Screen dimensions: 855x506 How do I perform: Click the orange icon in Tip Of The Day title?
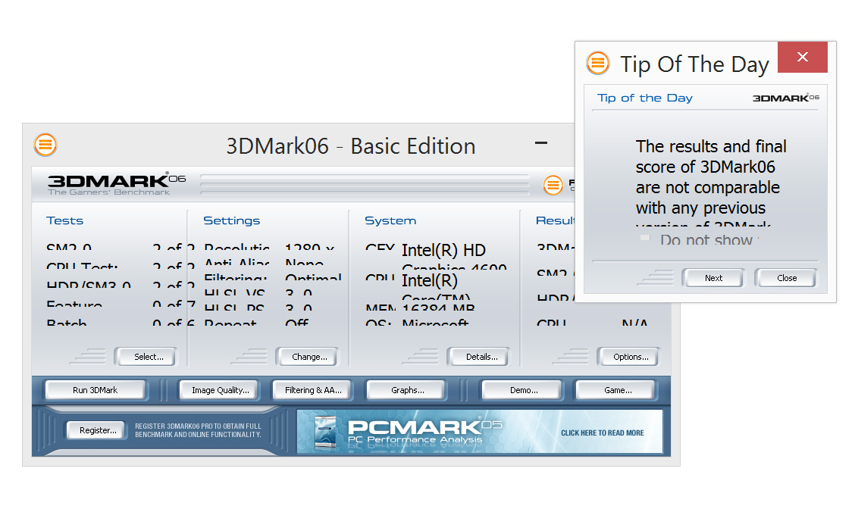(x=597, y=63)
